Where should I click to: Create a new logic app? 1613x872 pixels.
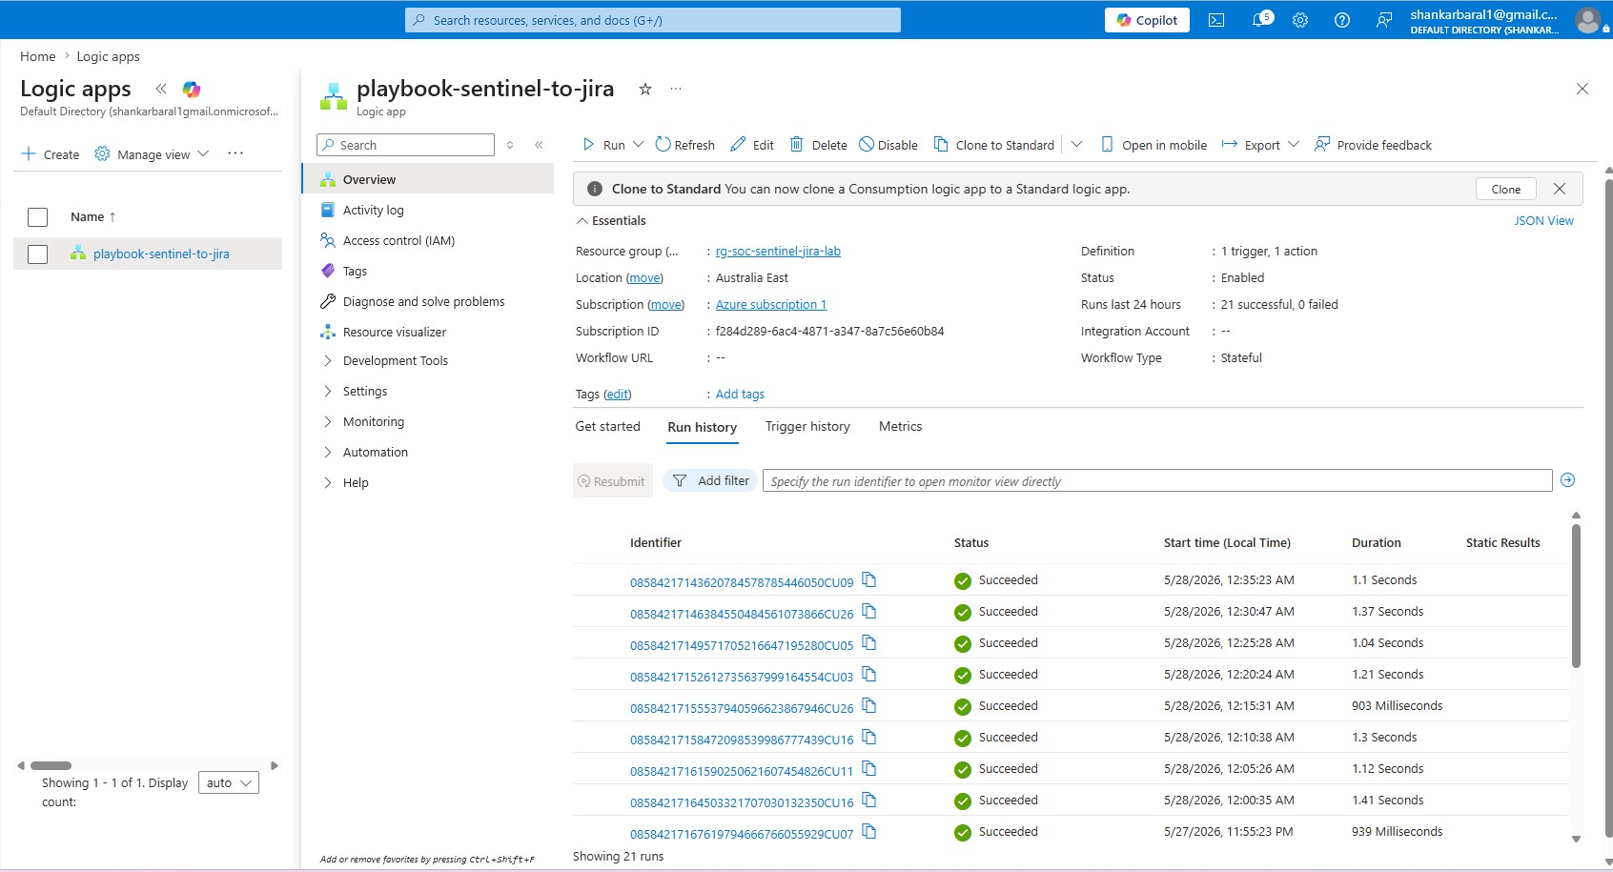click(51, 154)
